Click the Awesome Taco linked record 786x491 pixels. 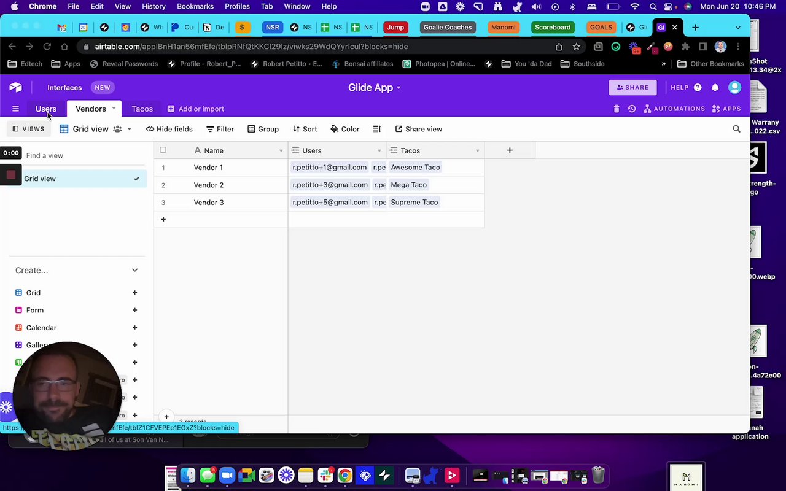[x=415, y=167]
